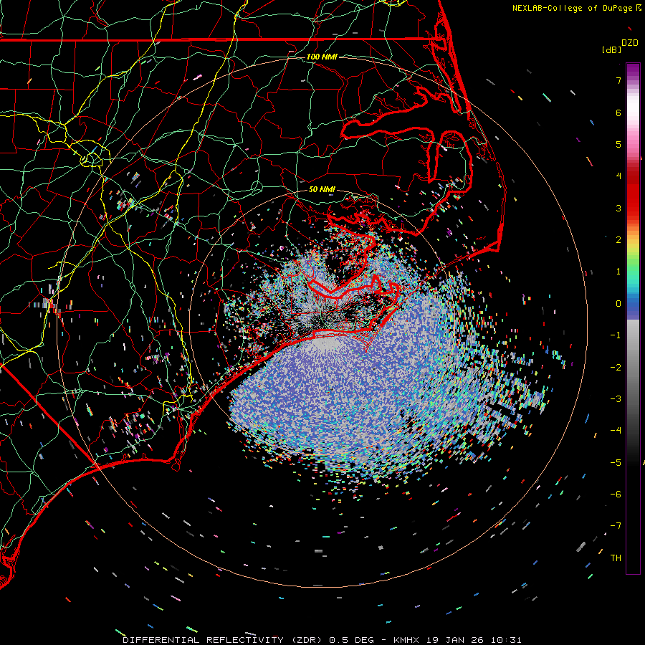
Task: Click the -1 value on the ZDR scale
Action: pyautogui.click(x=616, y=335)
